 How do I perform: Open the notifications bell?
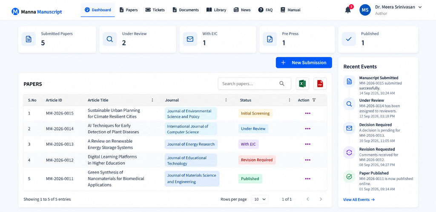pyautogui.click(x=348, y=10)
